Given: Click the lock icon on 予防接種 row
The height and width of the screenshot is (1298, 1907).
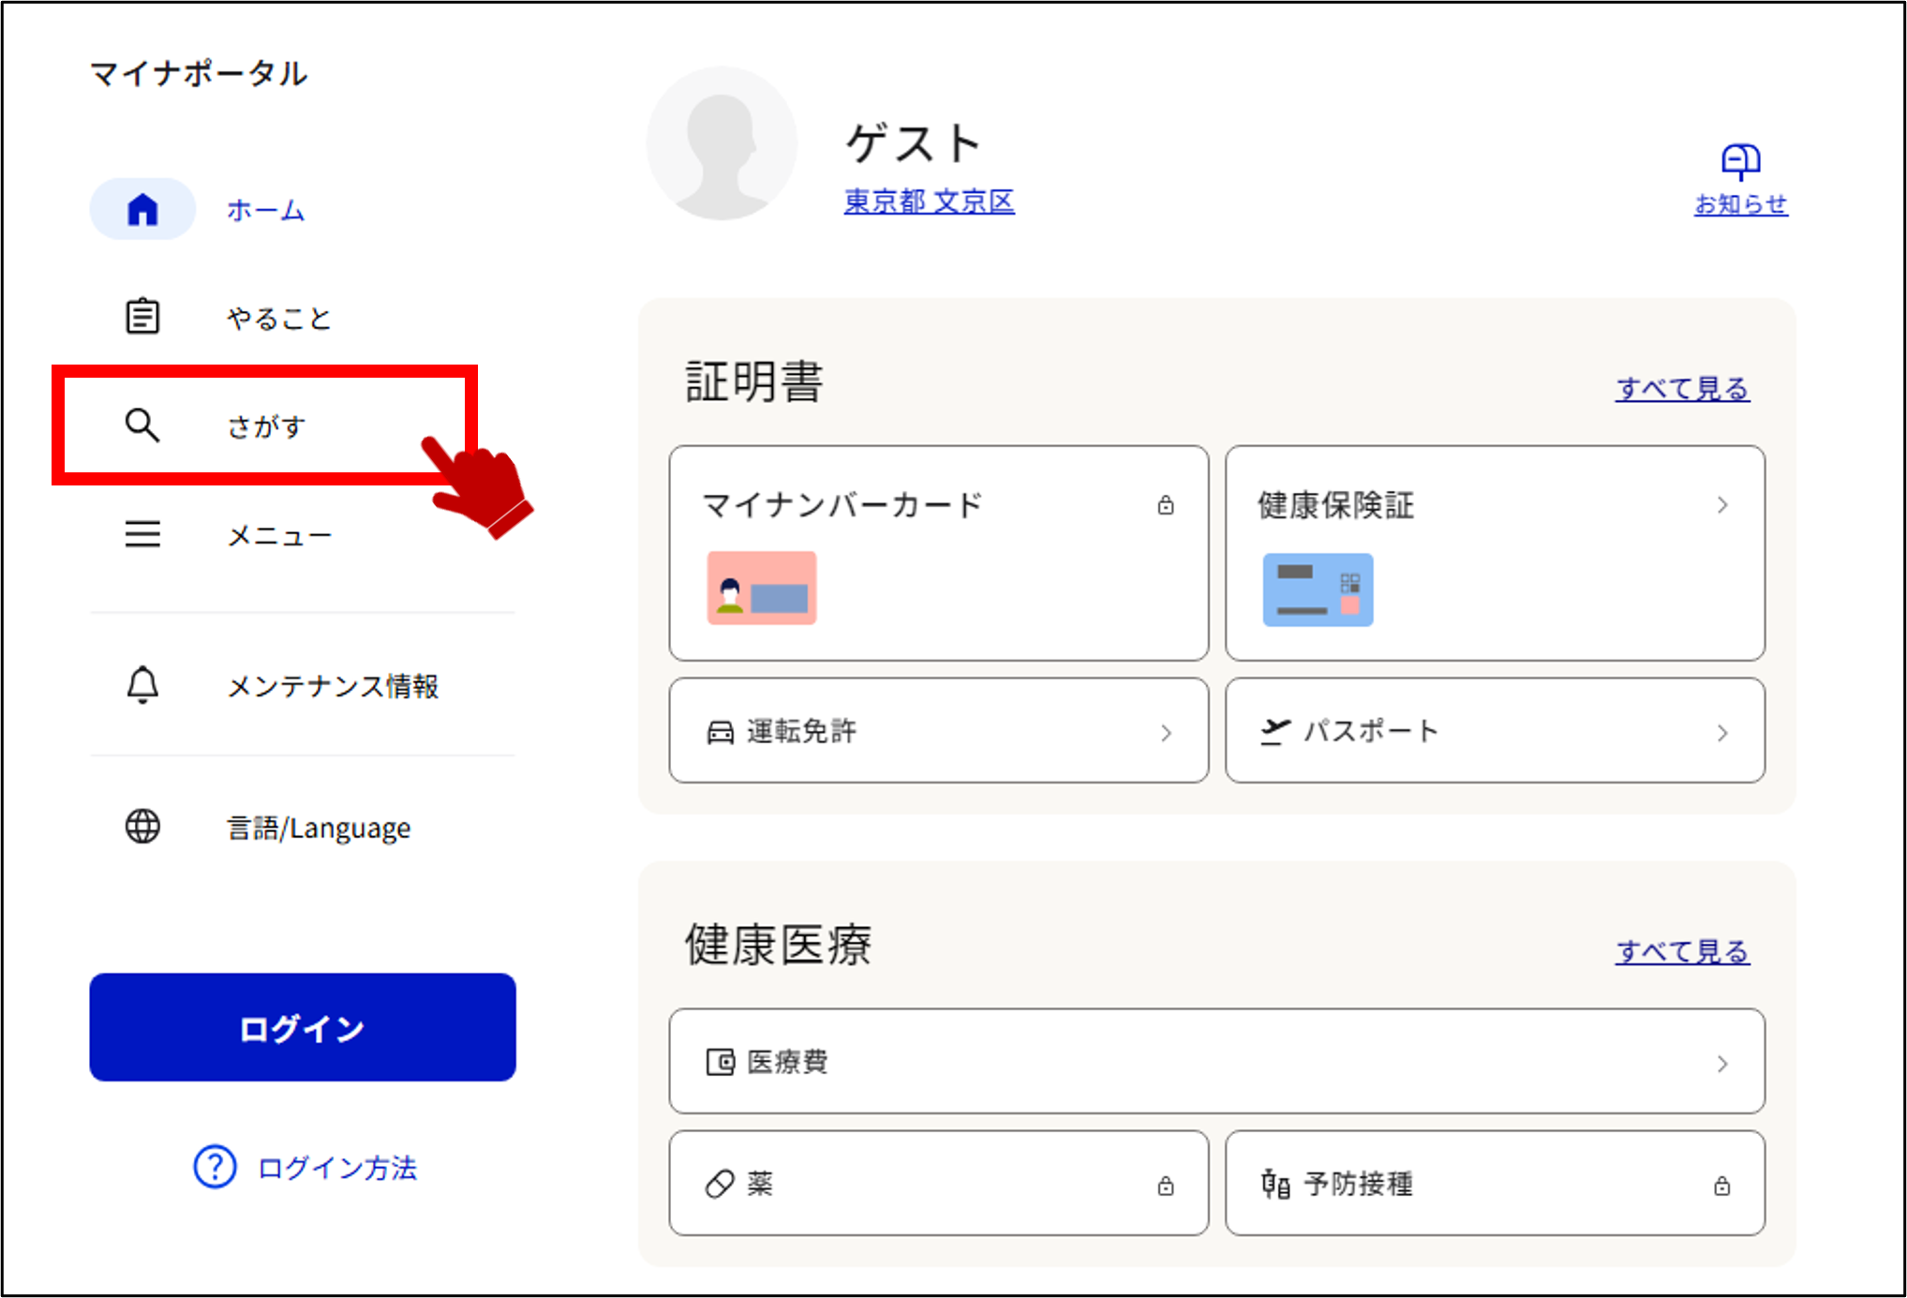Looking at the screenshot, I should point(1722,1186).
